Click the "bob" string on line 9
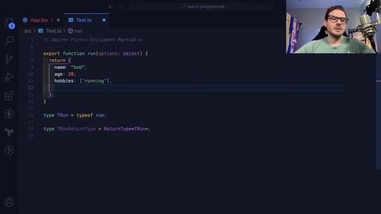Viewport: 381px width, 214px height. tap(78, 67)
